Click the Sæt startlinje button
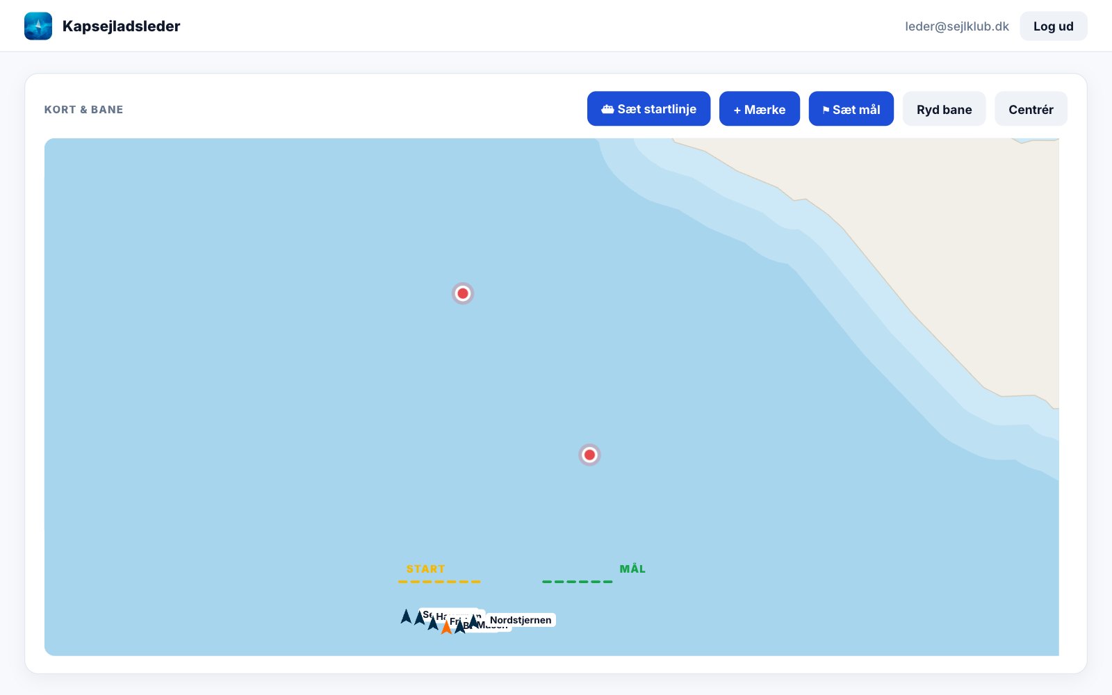 (x=648, y=108)
